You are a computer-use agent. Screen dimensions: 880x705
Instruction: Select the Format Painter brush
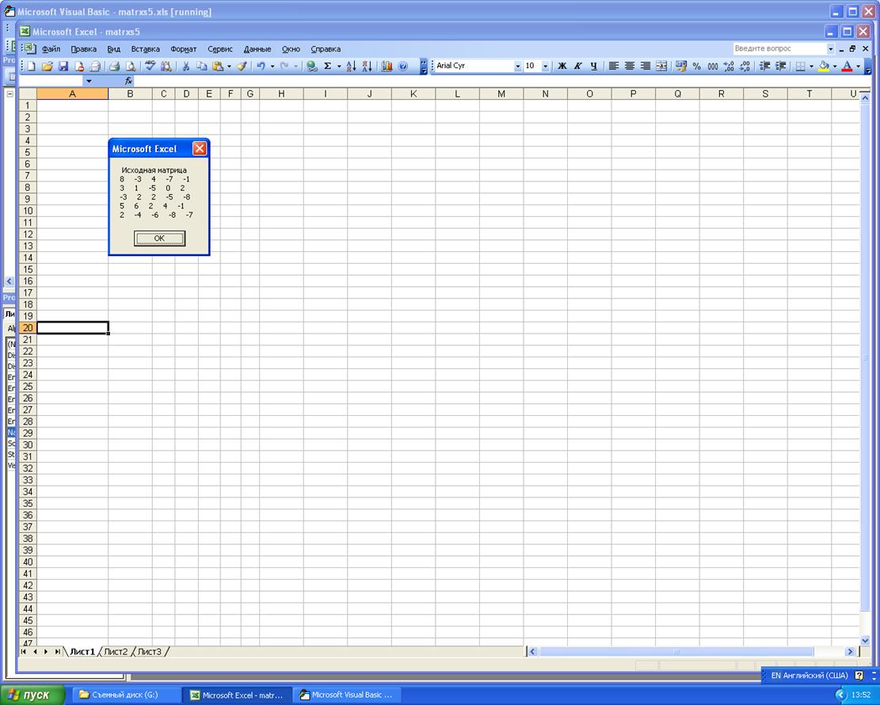(242, 67)
